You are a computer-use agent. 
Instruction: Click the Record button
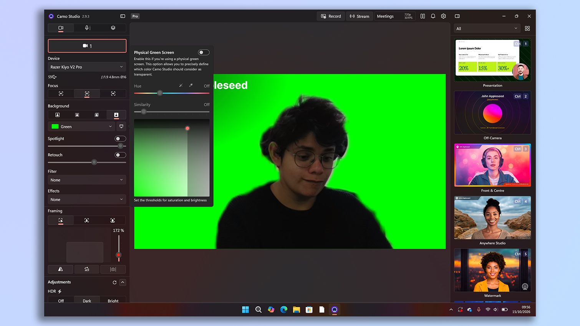[331, 16]
